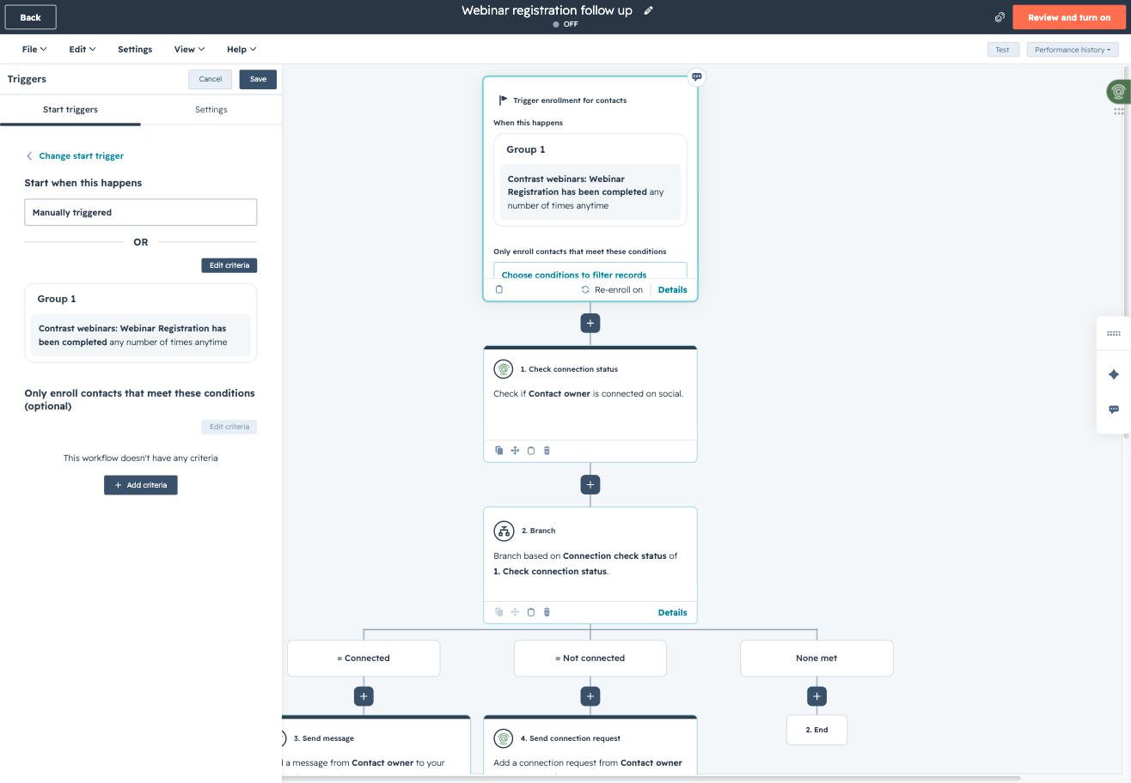Click the OFF status under workflow title
The image size is (1131, 783).
[x=565, y=24]
